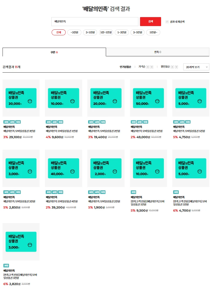The width and height of the screenshot is (213, 289).
Task: Sort price ascending with up arrow
Action: pyautogui.click(x=148, y=67)
